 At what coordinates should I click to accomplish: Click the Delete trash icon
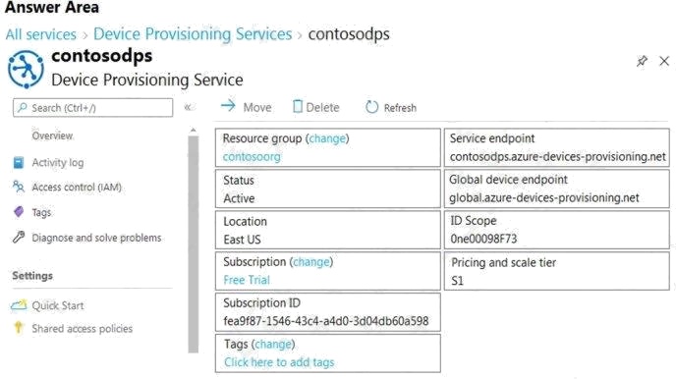click(298, 106)
